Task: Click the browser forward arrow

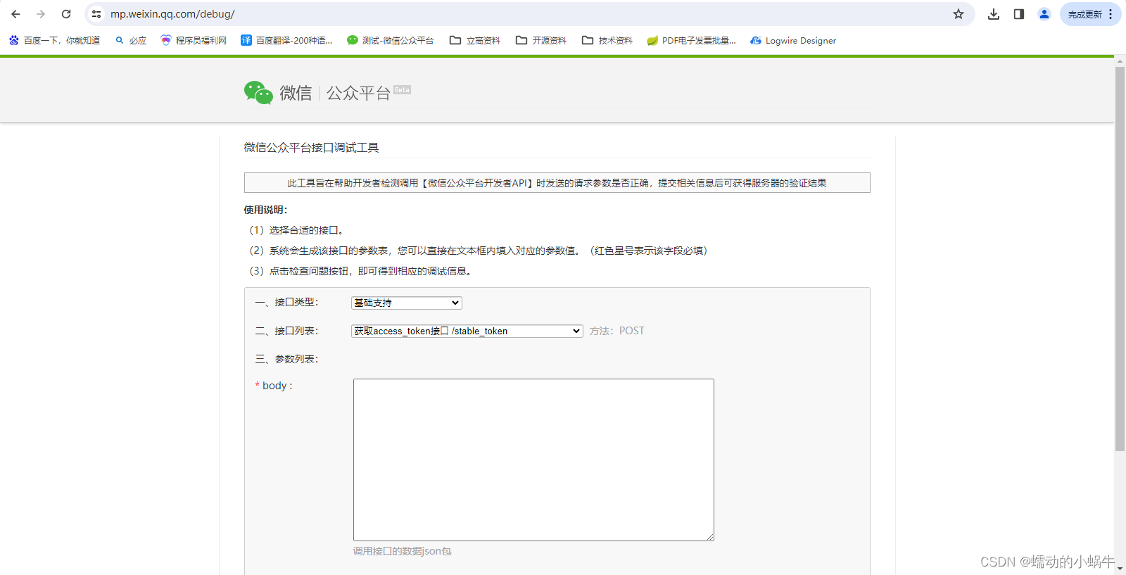Action: [x=41, y=14]
